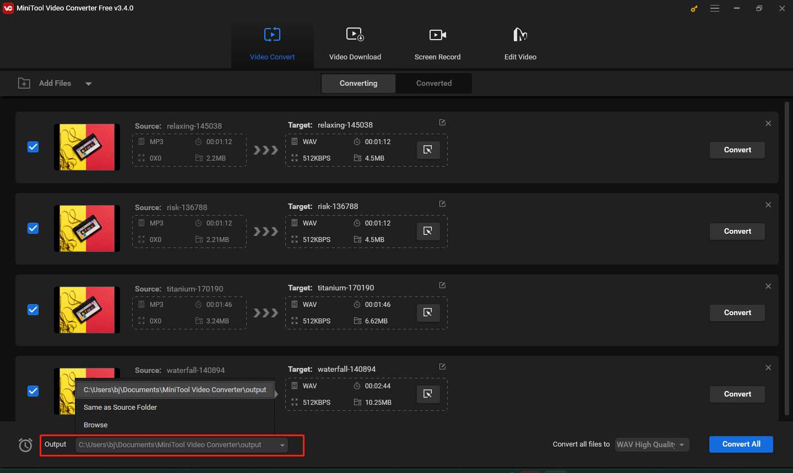This screenshot has height=473, width=793.
Task: Uncheck the titanium-170190 file checkbox
Action: (33, 310)
